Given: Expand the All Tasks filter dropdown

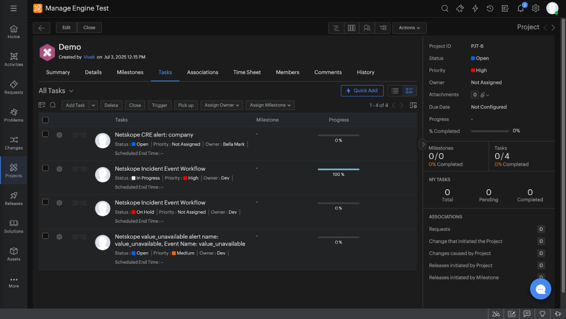Looking at the screenshot, I should [x=71, y=91].
